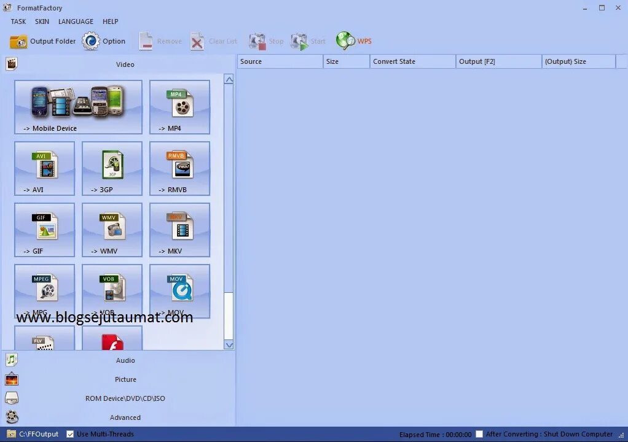Click the Output [F2] column header

coord(499,61)
